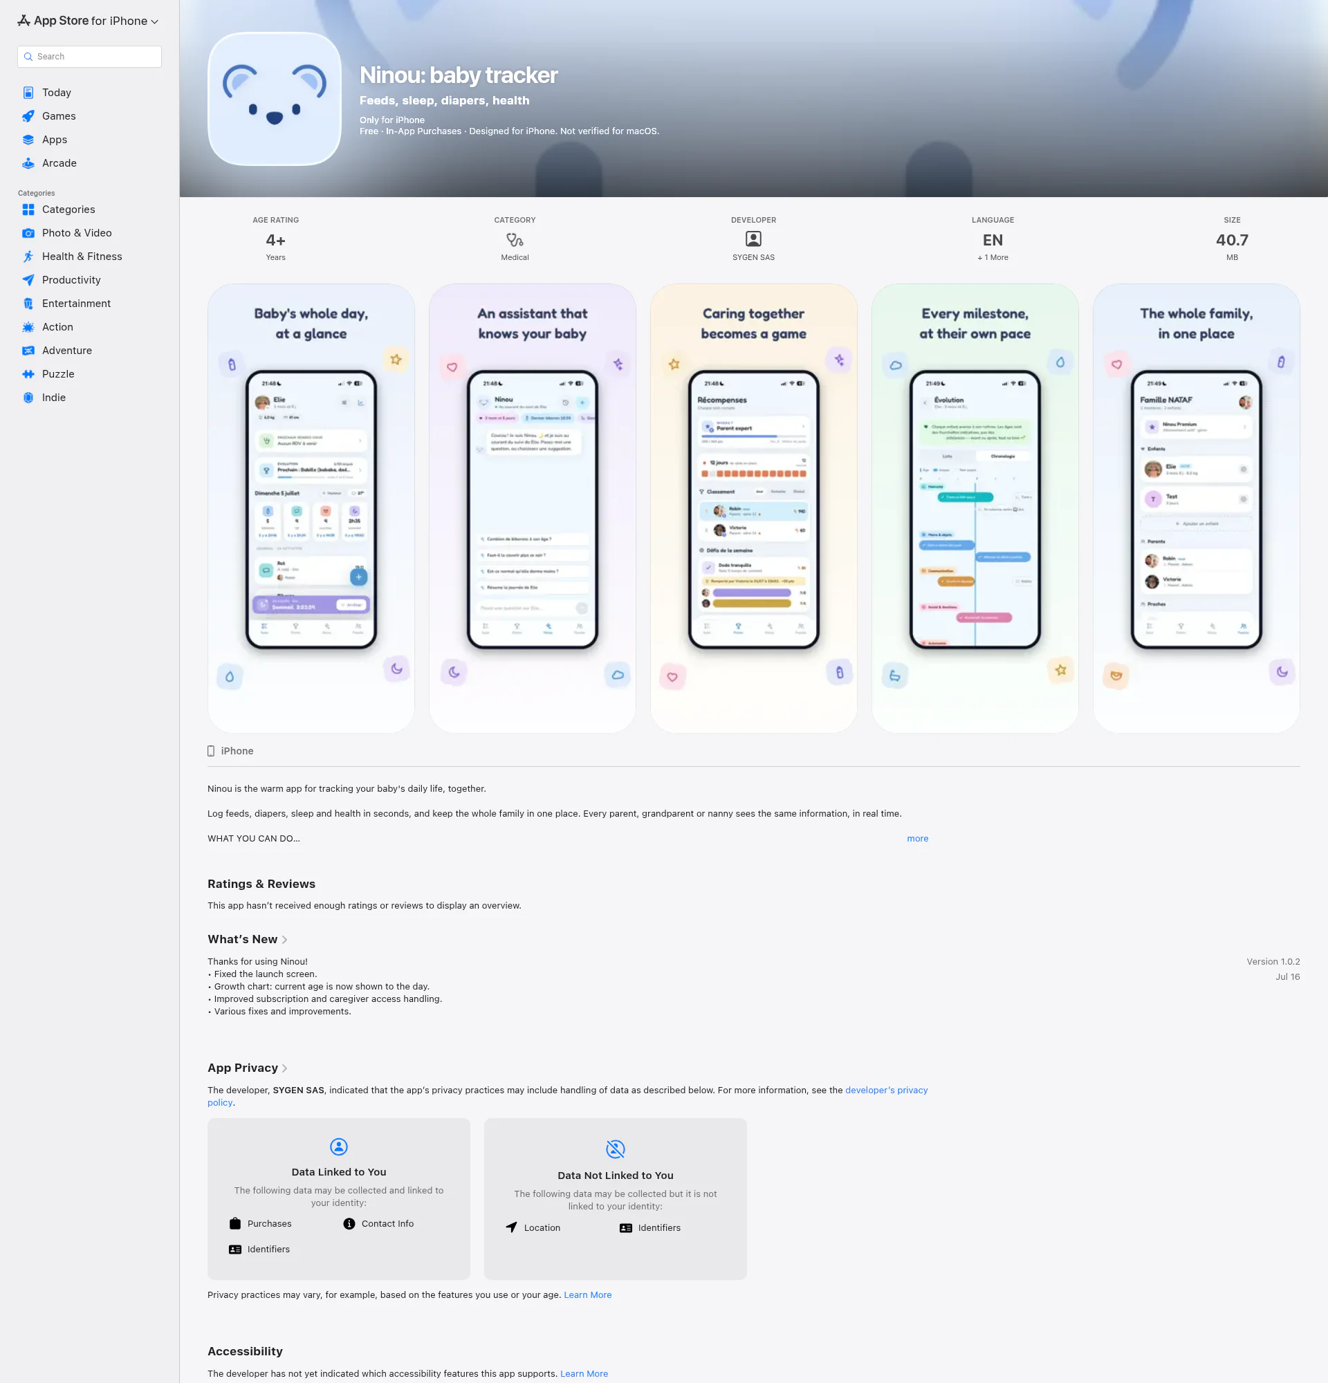Select the Puzzle piece icon
Image resolution: width=1328 pixels, height=1383 pixels.
[x=28, y=374]
